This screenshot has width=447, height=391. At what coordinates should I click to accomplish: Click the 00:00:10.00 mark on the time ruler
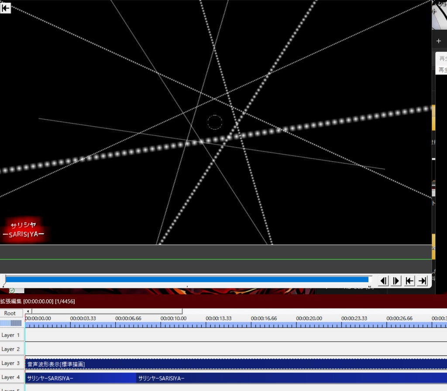tap(173, 318)
